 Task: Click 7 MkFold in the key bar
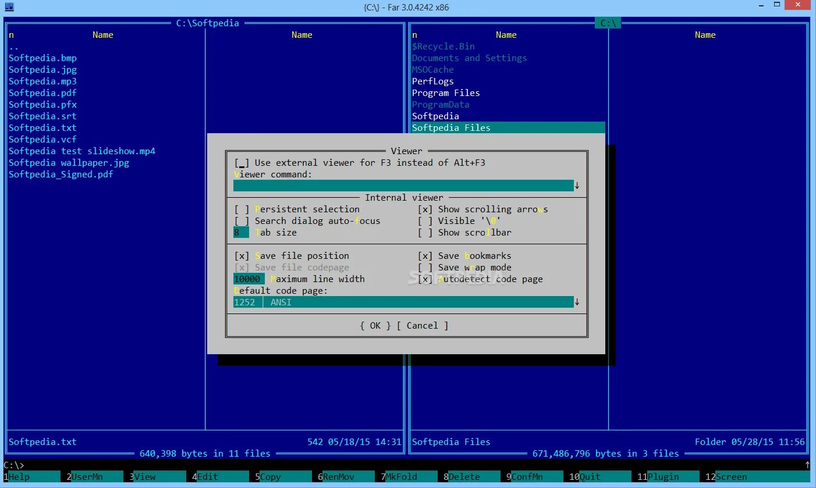click(x=409, y=477)
